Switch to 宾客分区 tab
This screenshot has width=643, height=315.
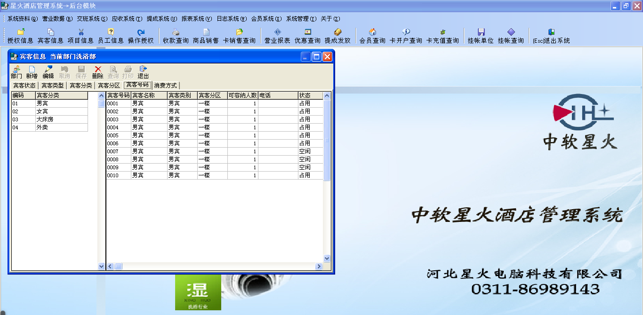(x=109, y=86)
